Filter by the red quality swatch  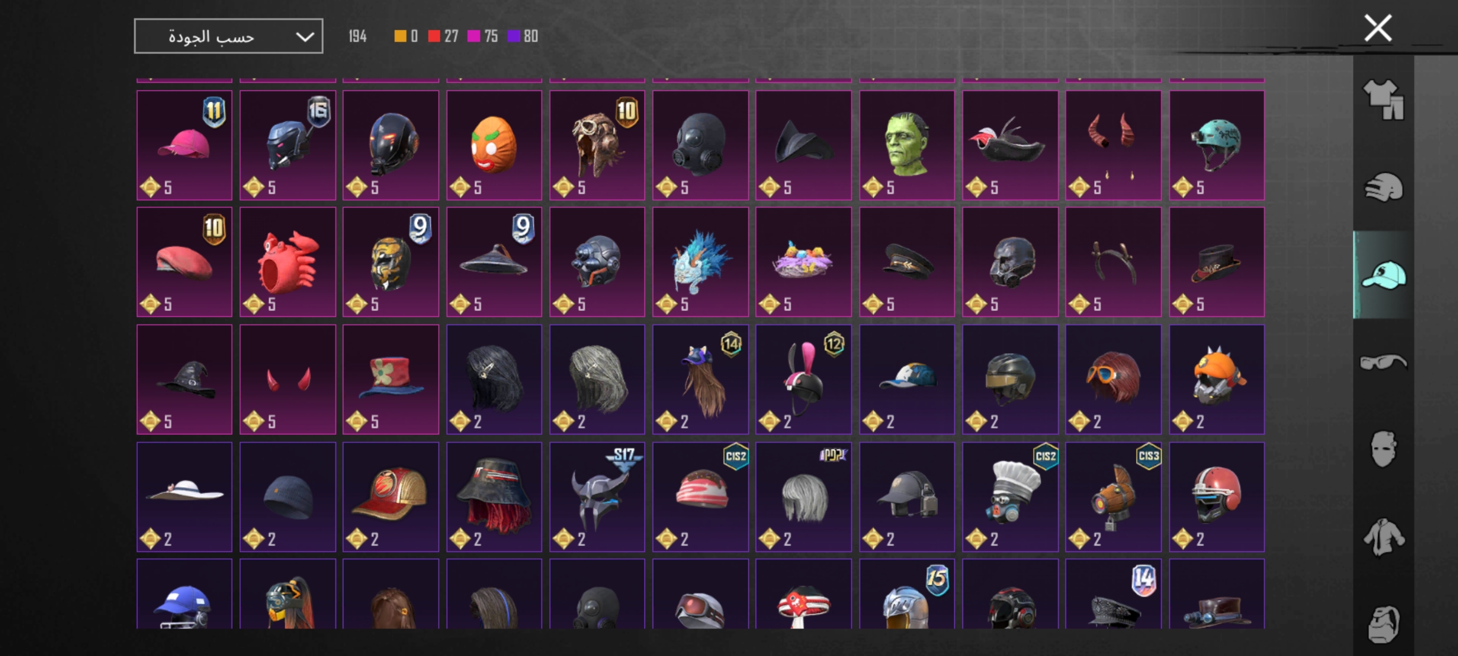pos(434,36)
